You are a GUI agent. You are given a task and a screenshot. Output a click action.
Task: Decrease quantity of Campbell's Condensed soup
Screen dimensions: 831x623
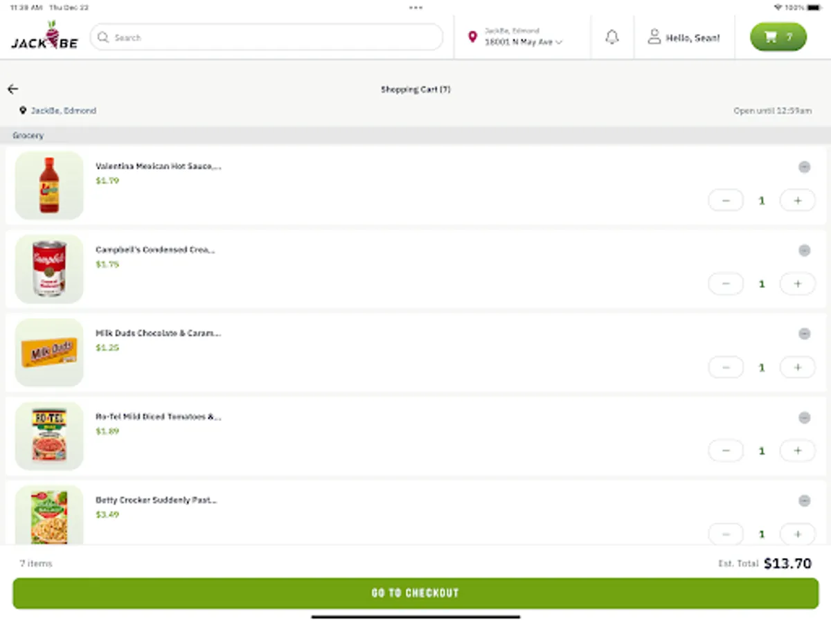click(726, 284)
